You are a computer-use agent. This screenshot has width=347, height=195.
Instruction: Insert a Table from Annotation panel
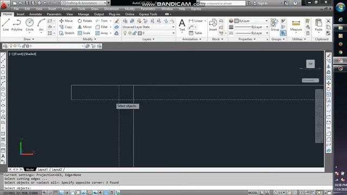point(195,33)
